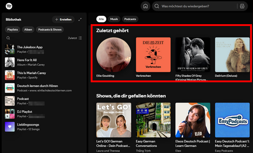Open Ellie Goulding artist picture
The height and width of the screenshot is (153, 253).
click(x=113, y=55)
